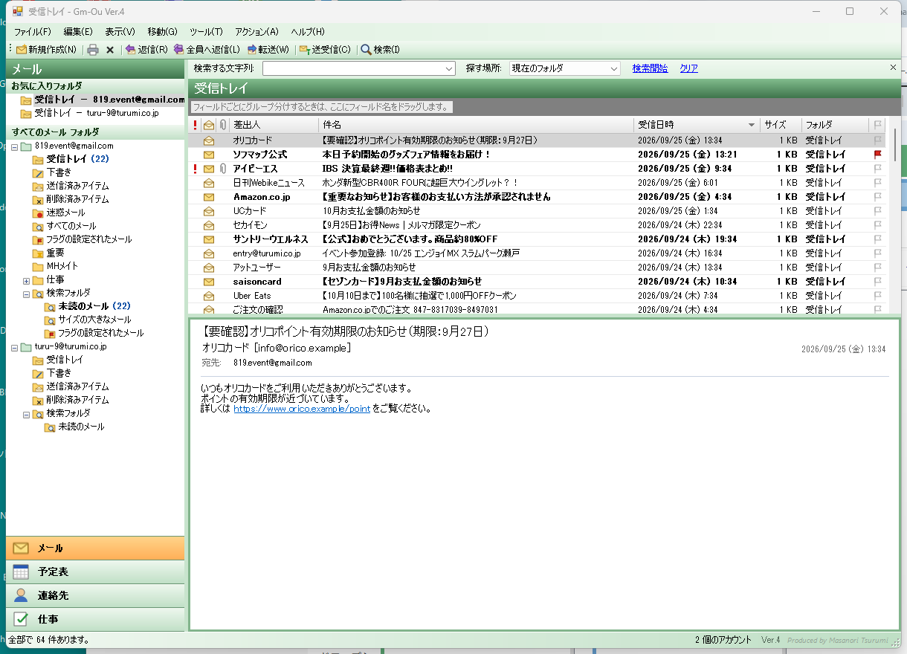Click the クリア link
Viewport: 907px width, 654px height.
point(689,68)
